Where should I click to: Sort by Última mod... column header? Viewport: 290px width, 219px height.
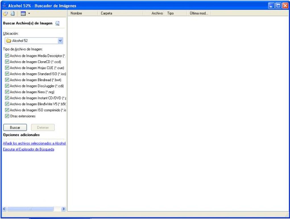(x=199, y=13)
